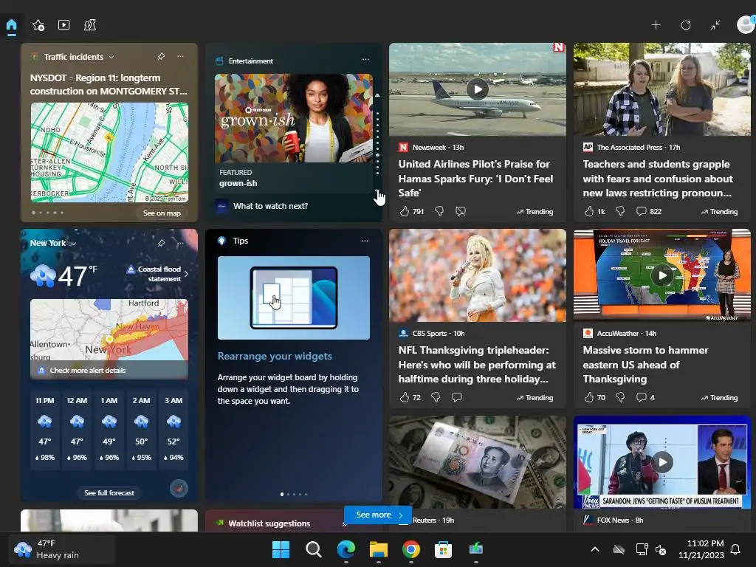
Task: Pin the New York weather widget
Action: pos(161,243)
